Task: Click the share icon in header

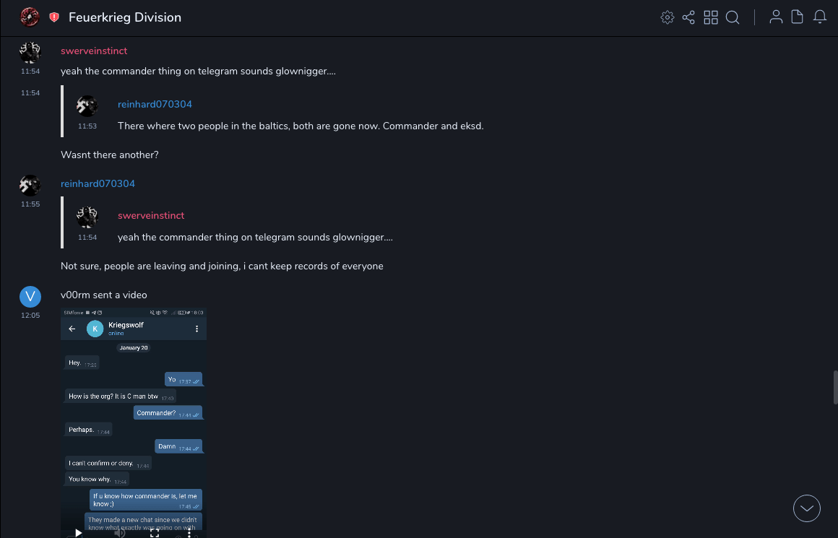Action: 688,17
